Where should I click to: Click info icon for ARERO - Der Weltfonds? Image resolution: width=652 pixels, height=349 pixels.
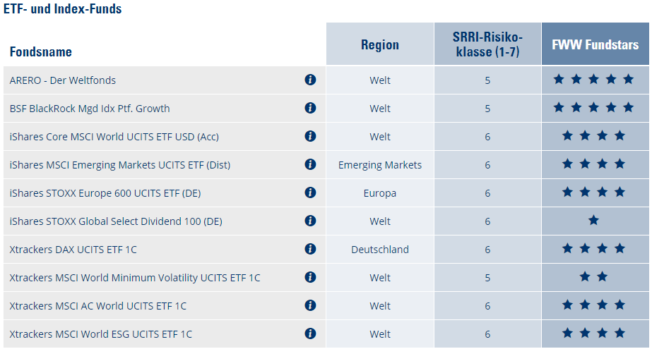309,80
